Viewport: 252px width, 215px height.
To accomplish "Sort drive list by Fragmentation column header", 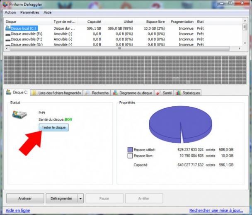I will pos(182,21).
